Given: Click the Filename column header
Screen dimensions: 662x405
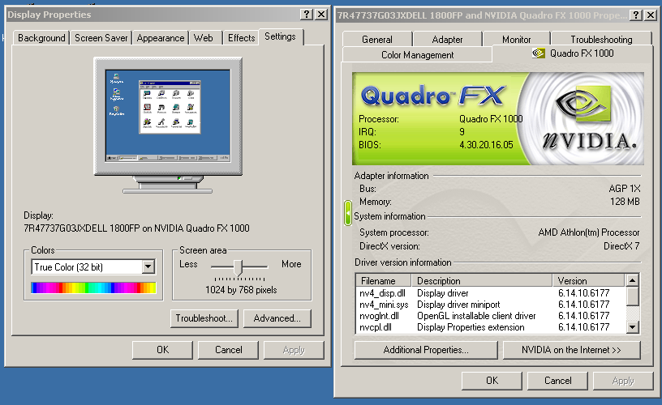Looking at the screenshot, I should coord(384,281).
